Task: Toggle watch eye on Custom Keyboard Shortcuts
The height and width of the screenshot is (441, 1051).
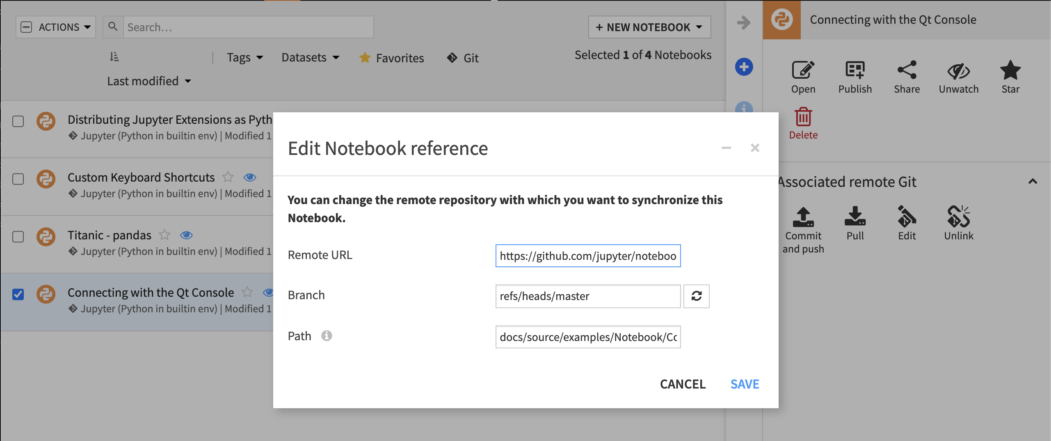Action: coord(250,177)
